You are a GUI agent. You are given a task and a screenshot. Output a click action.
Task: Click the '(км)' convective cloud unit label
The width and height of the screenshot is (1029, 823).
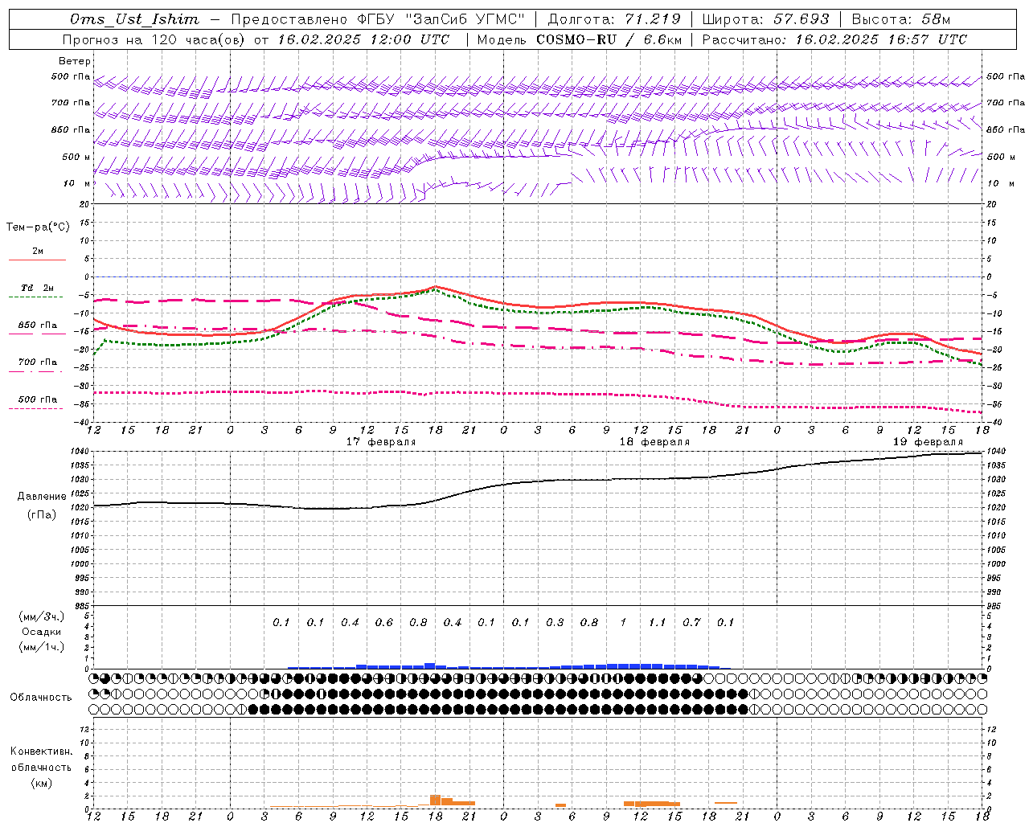[41, 782]
